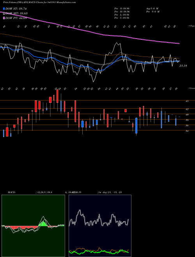This screenshot has width=195, height=257.
Task: Click the 'Pre V: 0 M' label
Action: click(152, 11)
